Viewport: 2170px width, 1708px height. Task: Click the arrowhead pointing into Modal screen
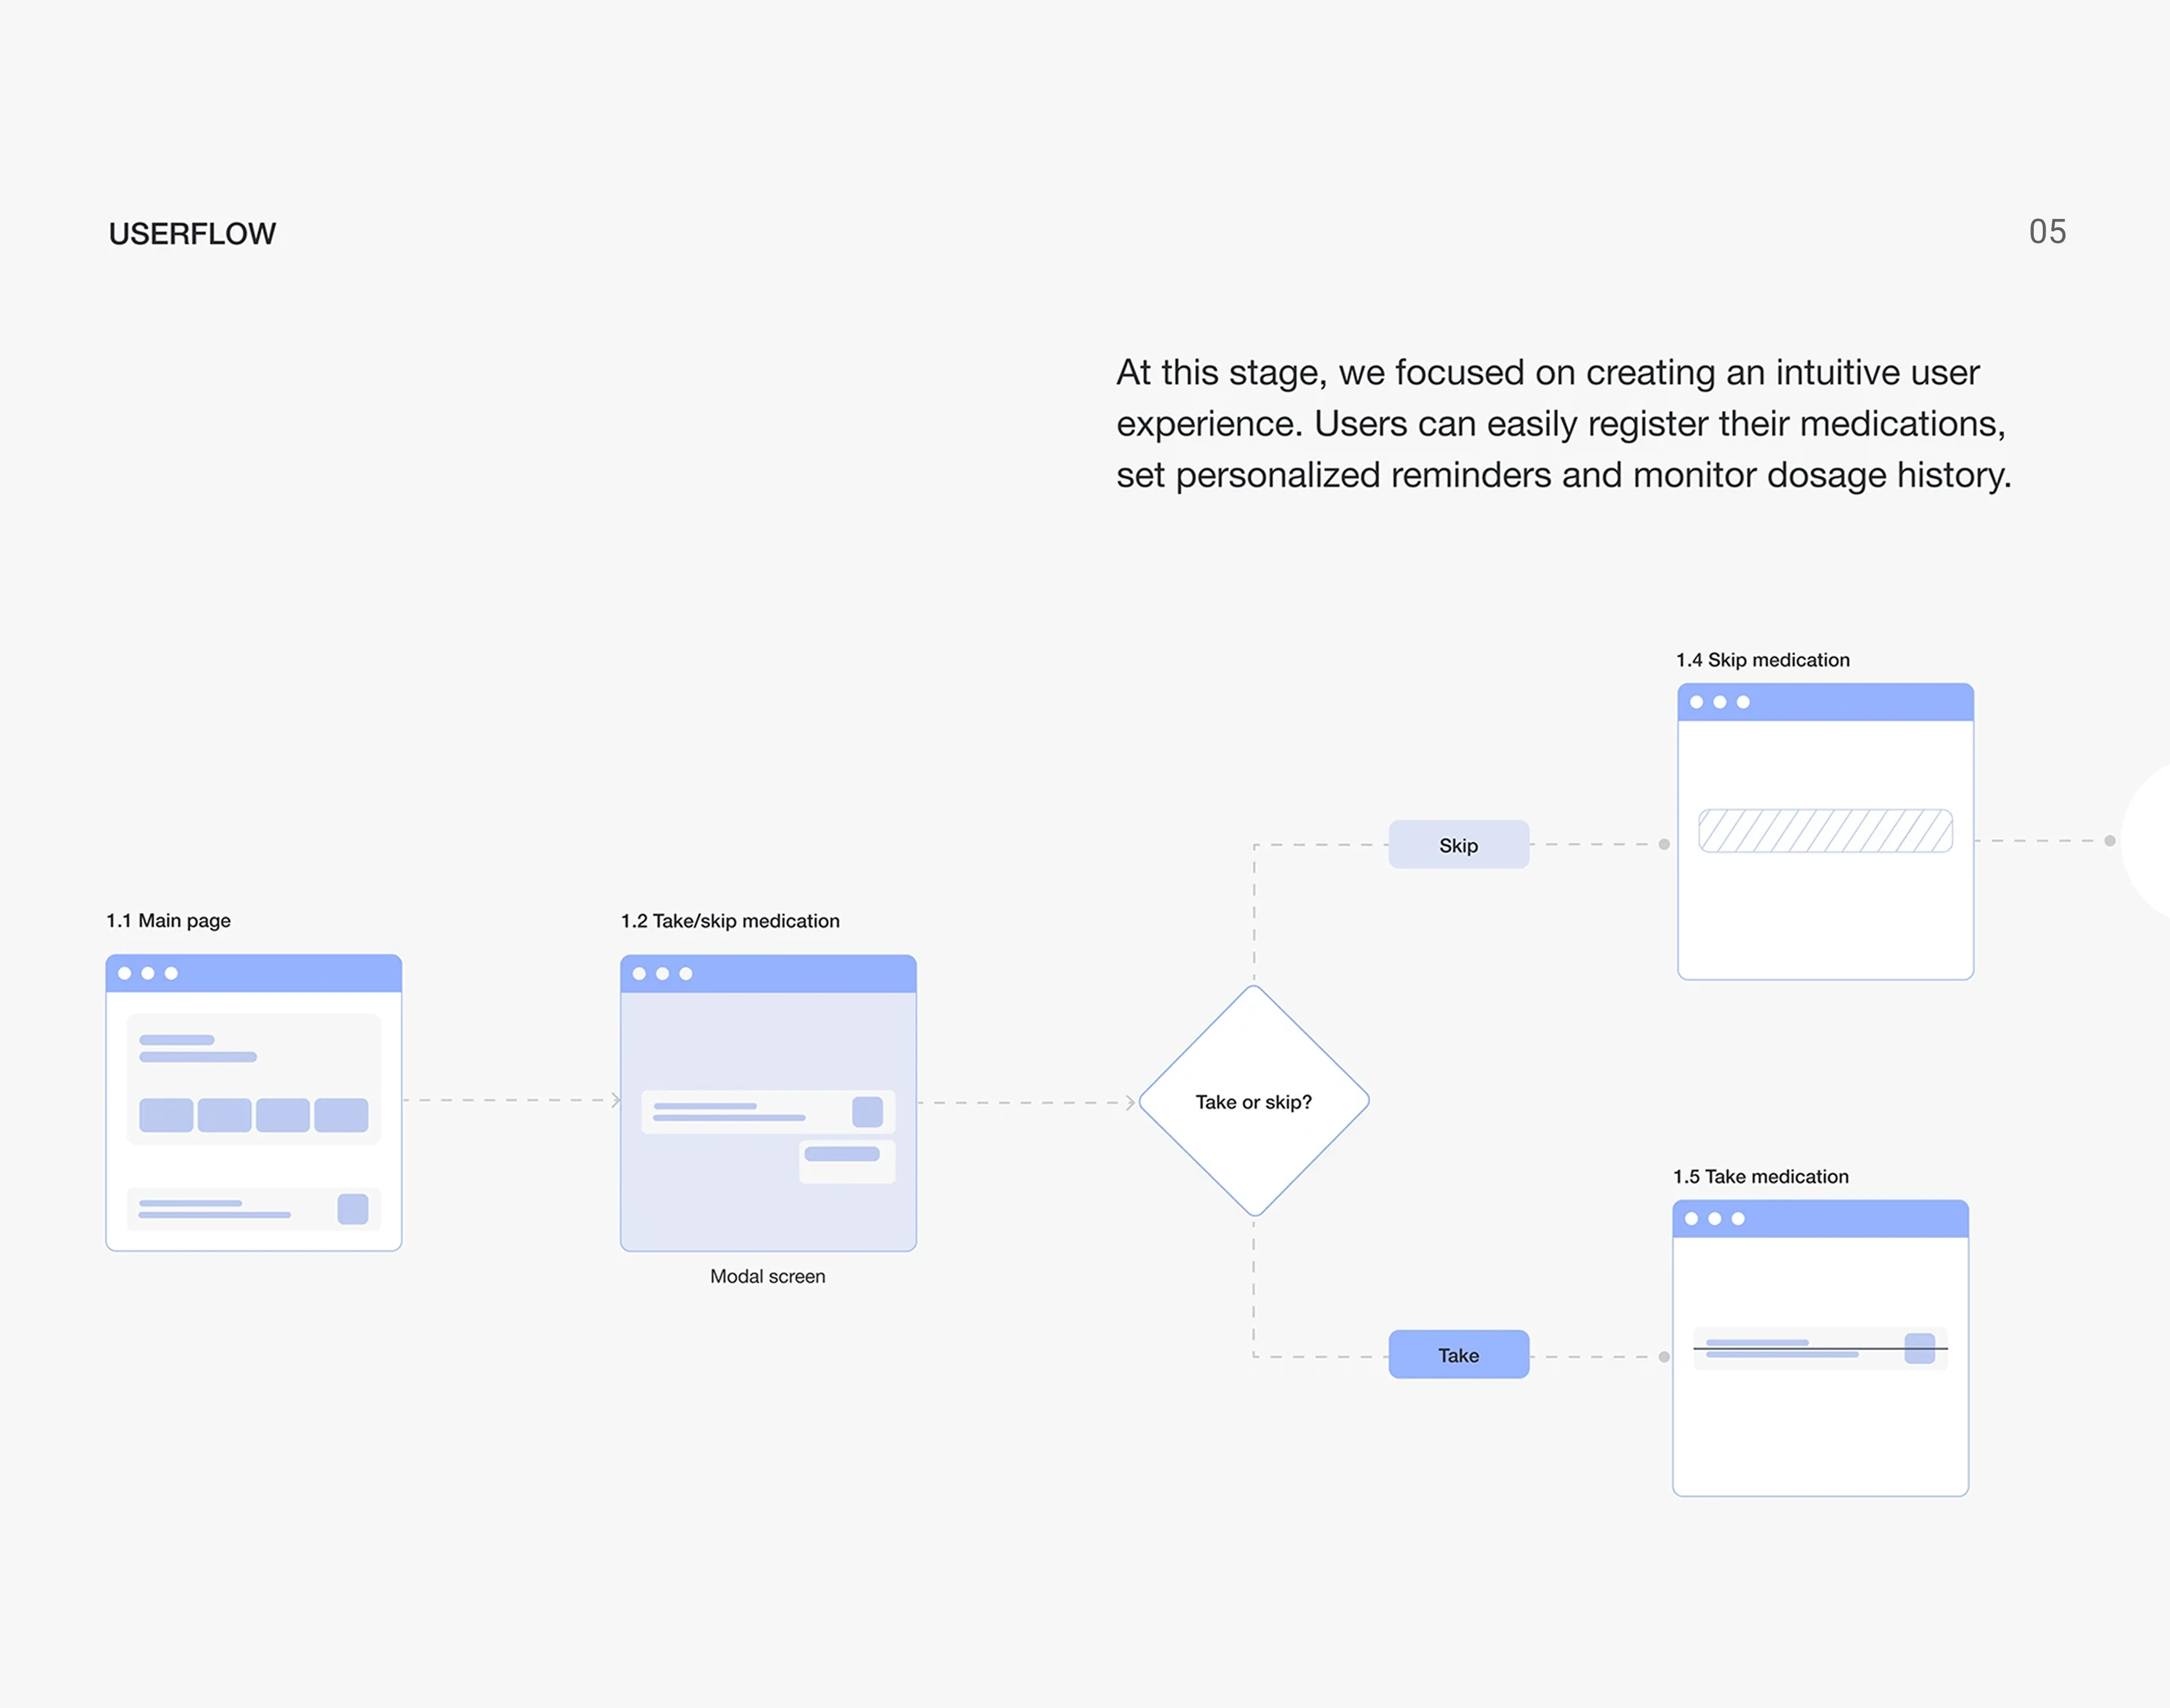pyautogui.click(x=616, y=1100)
